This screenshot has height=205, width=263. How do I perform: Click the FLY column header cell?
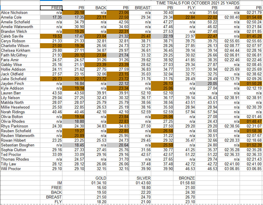[184, 8]
